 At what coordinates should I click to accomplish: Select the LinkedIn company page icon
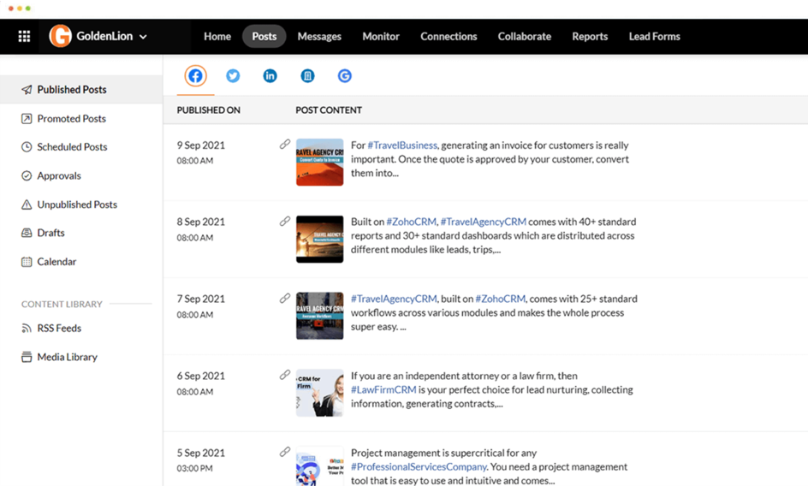click(x=307, y=76)
